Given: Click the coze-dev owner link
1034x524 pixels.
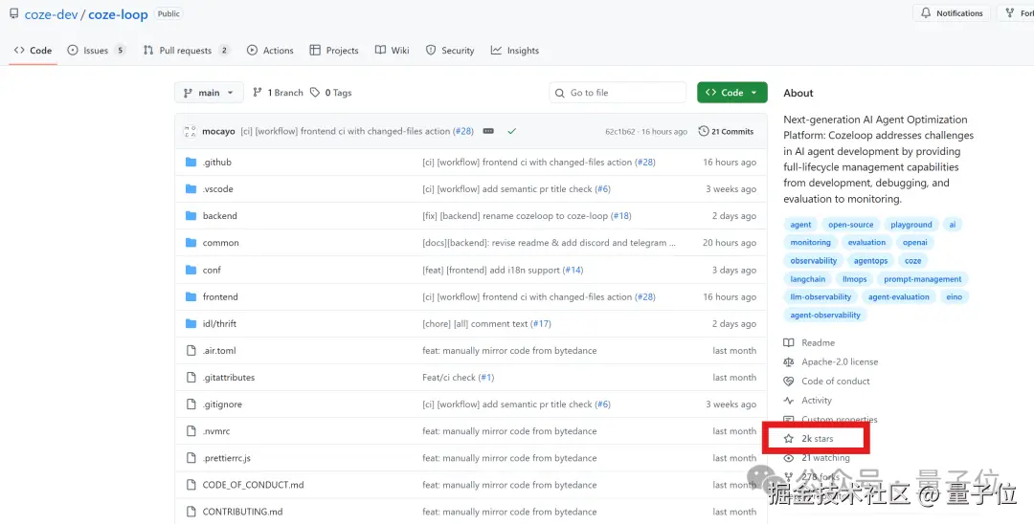Looking at the screenshot, I should point(52,14).
